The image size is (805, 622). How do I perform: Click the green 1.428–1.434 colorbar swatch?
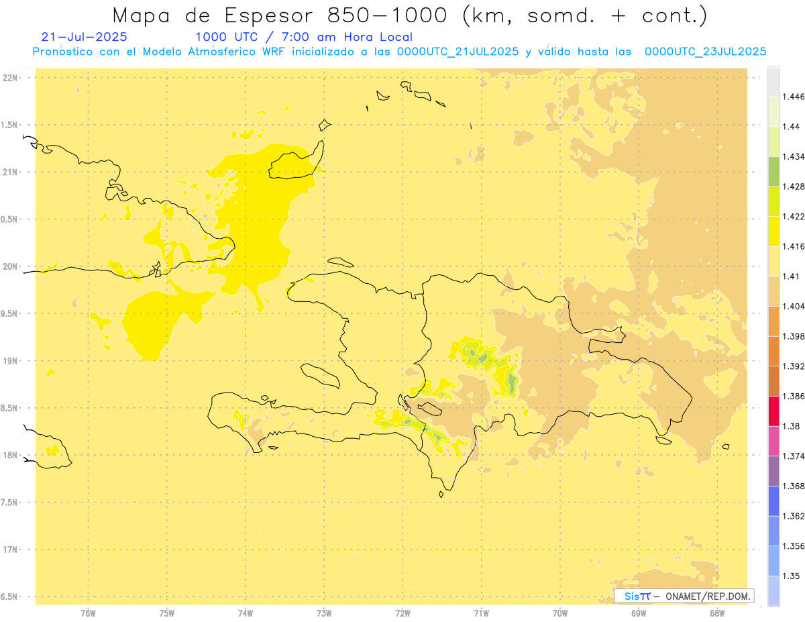coord(773,171)
